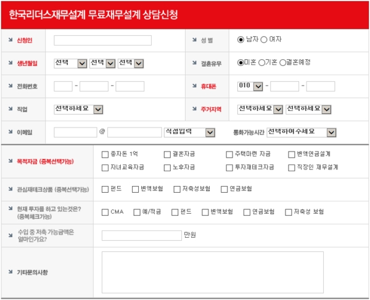Open the 통화가능시간 dropdown
370x300 pixels.
(x=302, y=132)
